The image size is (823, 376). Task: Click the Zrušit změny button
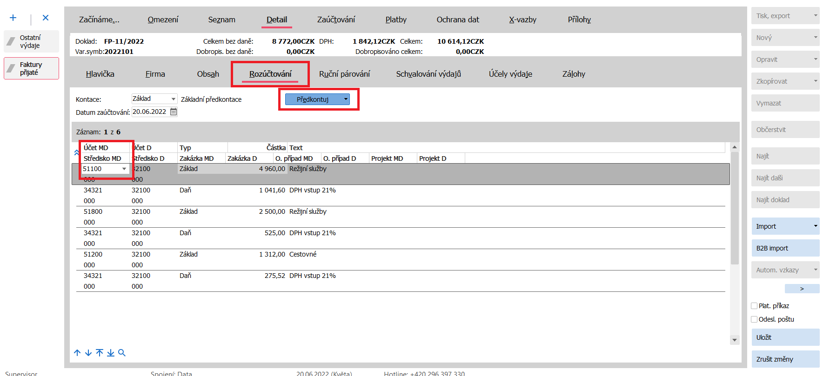tap(785, 359)
